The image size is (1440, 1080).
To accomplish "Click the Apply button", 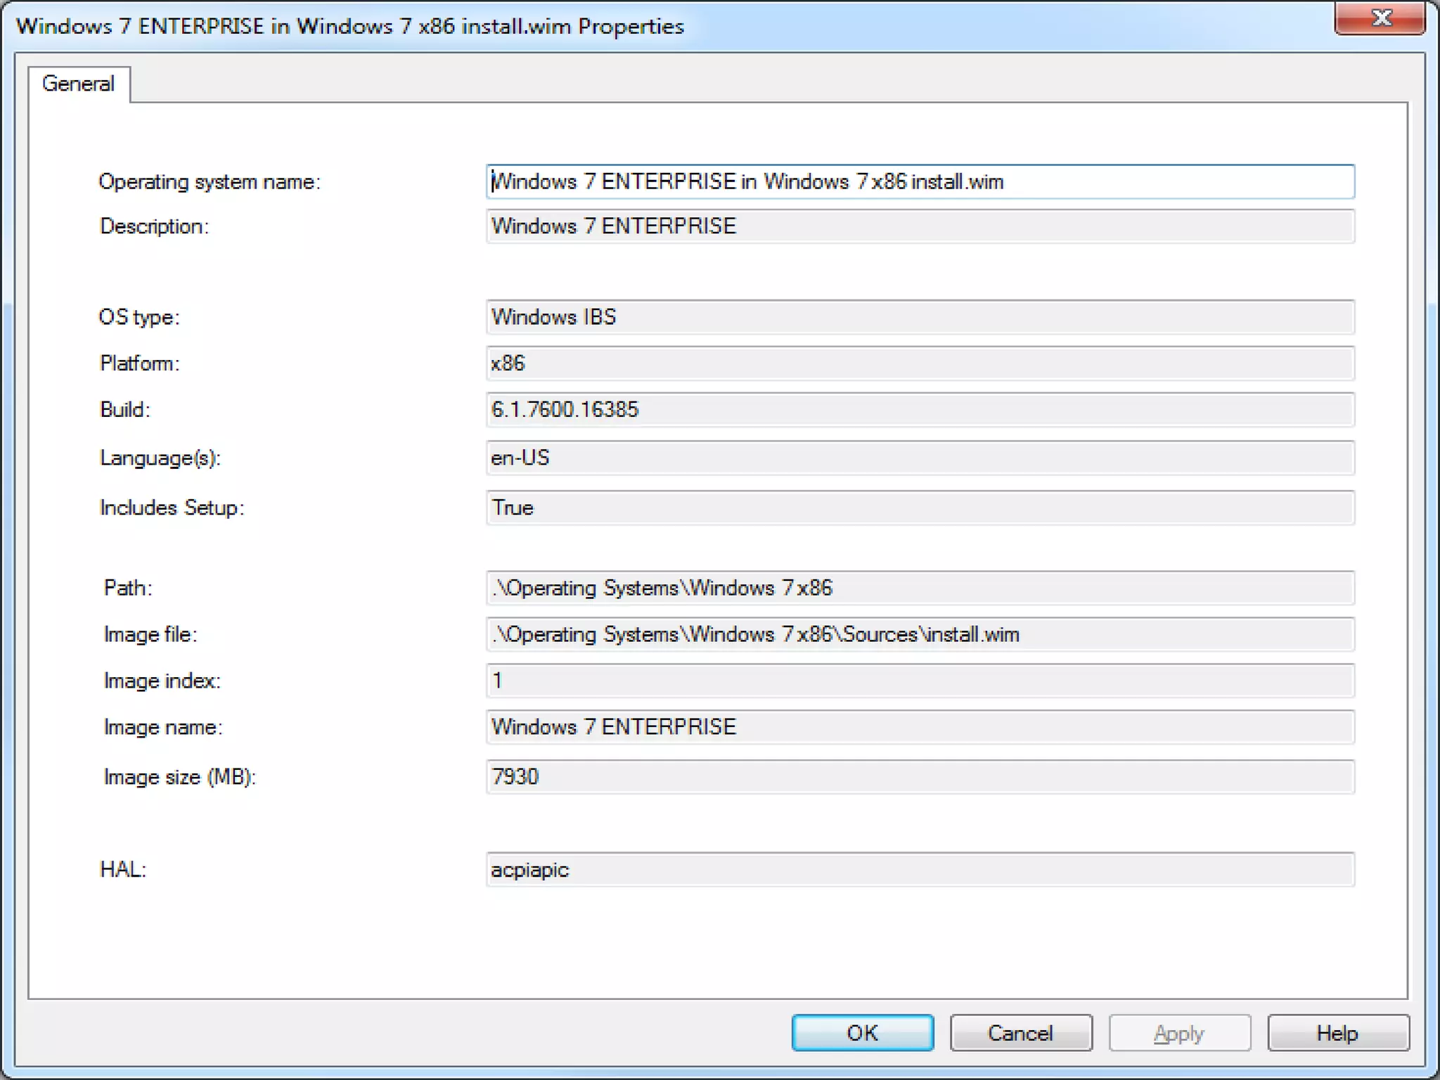I will click(1180, 1033).
